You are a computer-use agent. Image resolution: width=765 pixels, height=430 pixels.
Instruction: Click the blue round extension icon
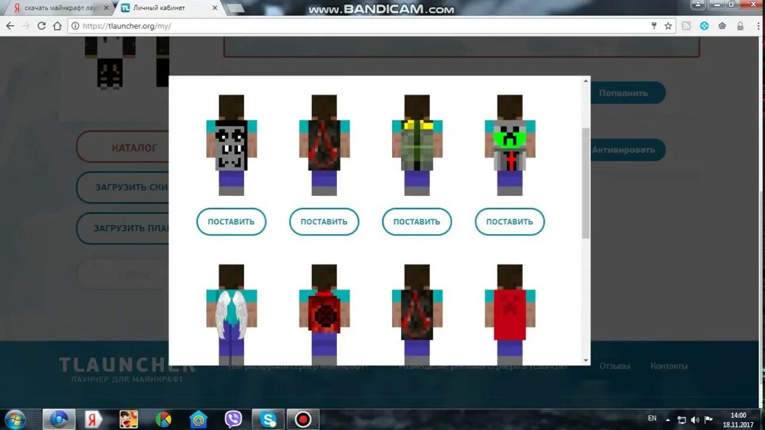click(704, 26)
